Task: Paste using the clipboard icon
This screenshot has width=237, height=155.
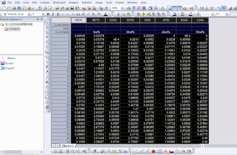Action: [128, 14]
